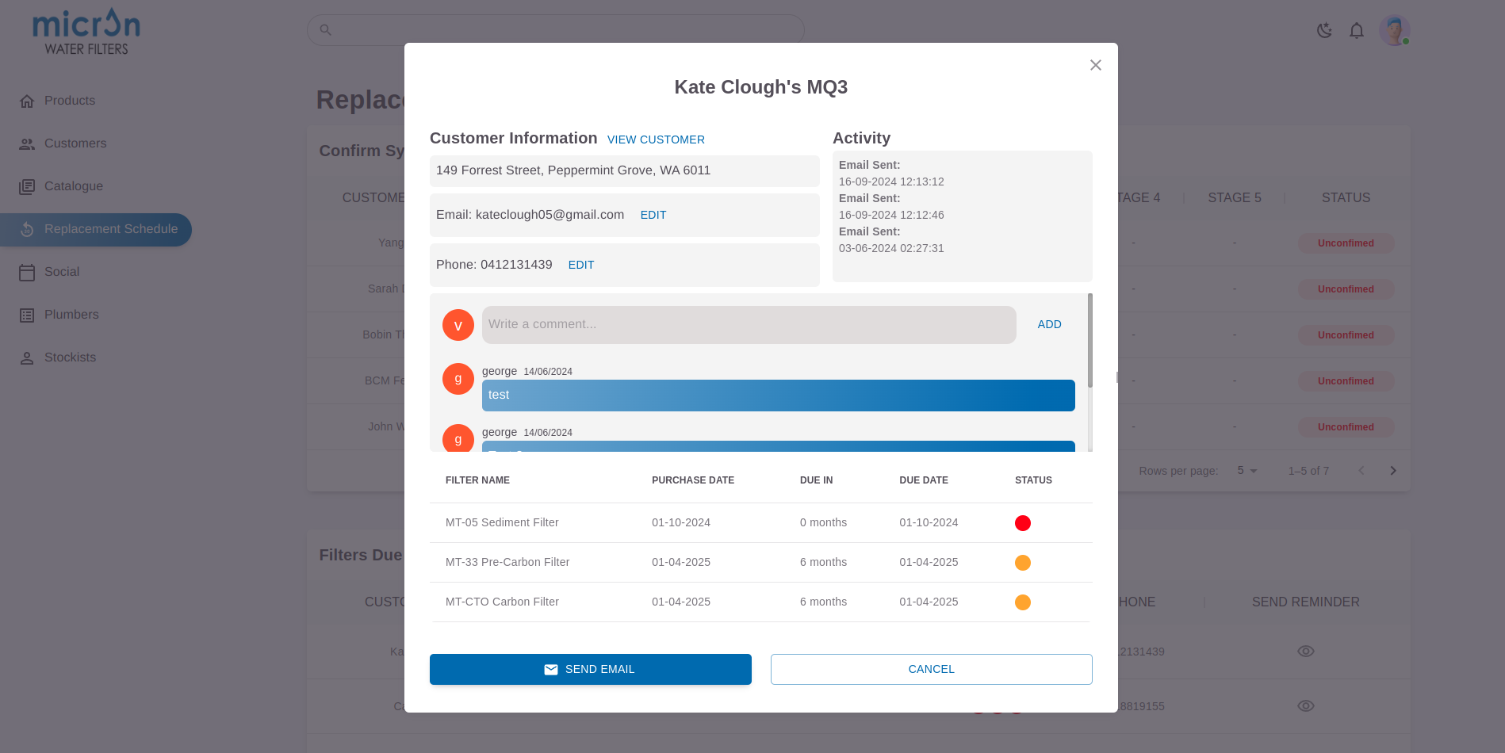Select the 'test' comment bubble
Viewport: 1505px width, 753px height.
778,396
